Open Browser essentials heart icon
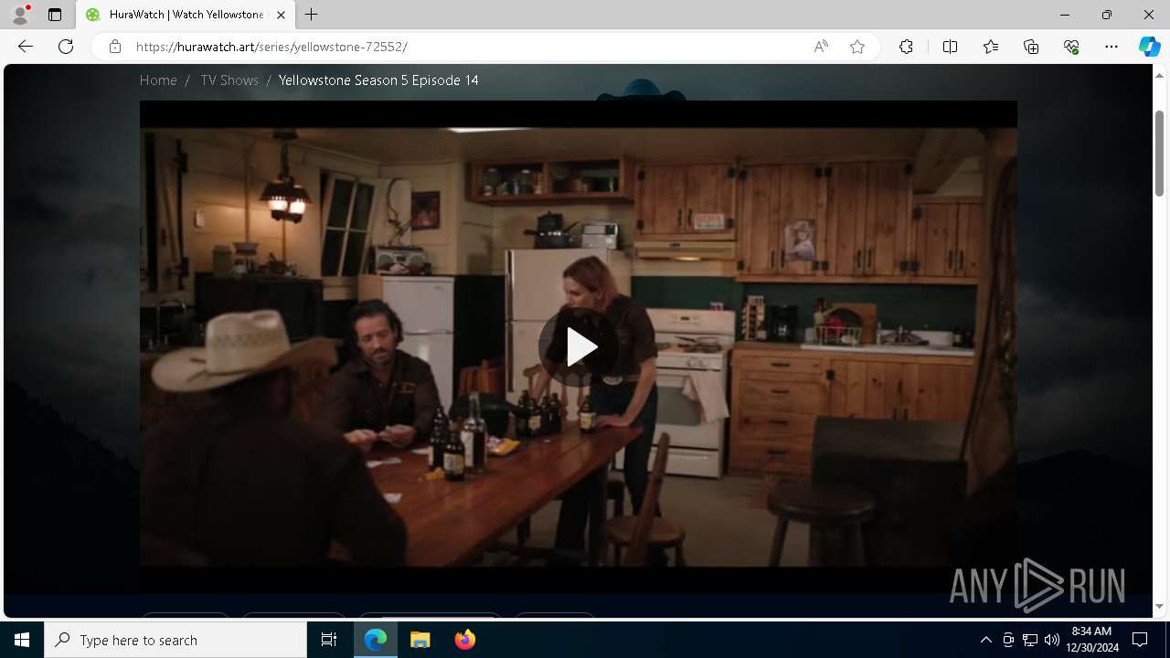Image resolution: width=1170 pixels, height=658 pixels. (1071, 47)
